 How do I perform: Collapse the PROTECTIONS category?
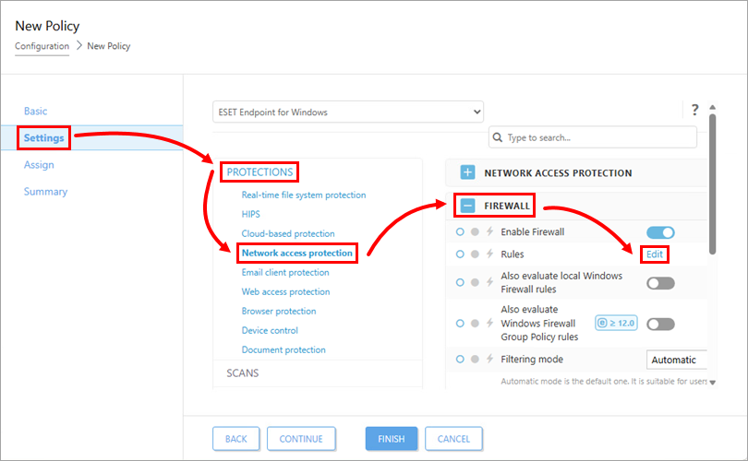pos(259,171)
